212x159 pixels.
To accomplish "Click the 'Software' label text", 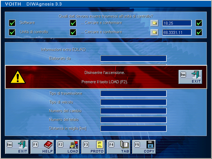I will coord(27,23).
